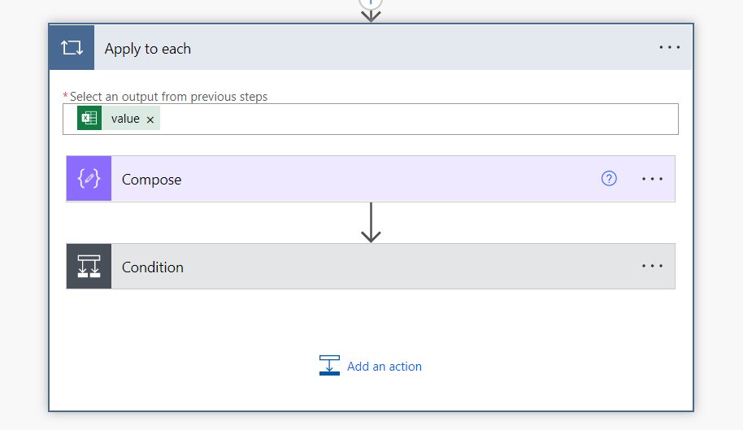Viewport: 743px width, 430px height.
Task: Click the Add an action link
Action: tap(385, 367)
